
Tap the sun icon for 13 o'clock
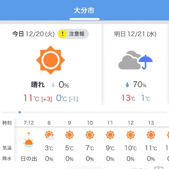(x=151, y=135)
